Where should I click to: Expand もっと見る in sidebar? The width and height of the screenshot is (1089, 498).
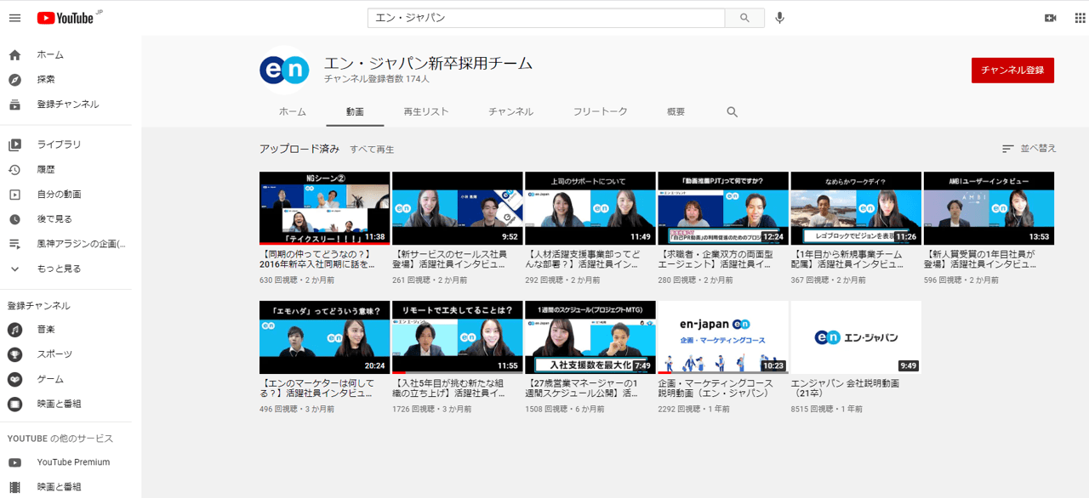[59, 269]
